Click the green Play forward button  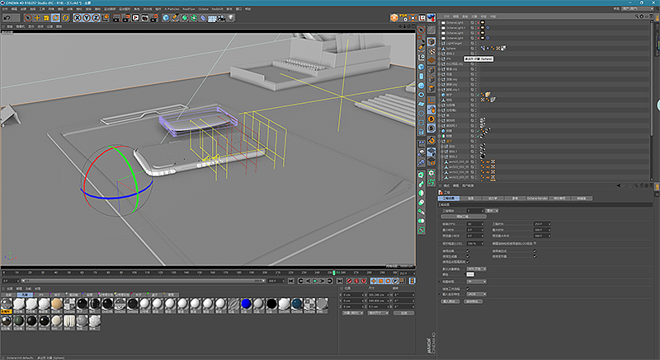(315, 281)
